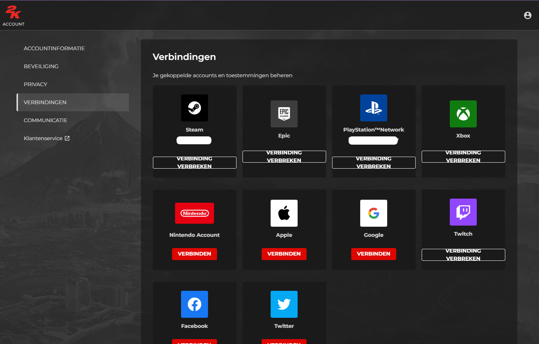The image size is (539, 344).
Task: Open the user profile icon
Action: click(527, 15)
